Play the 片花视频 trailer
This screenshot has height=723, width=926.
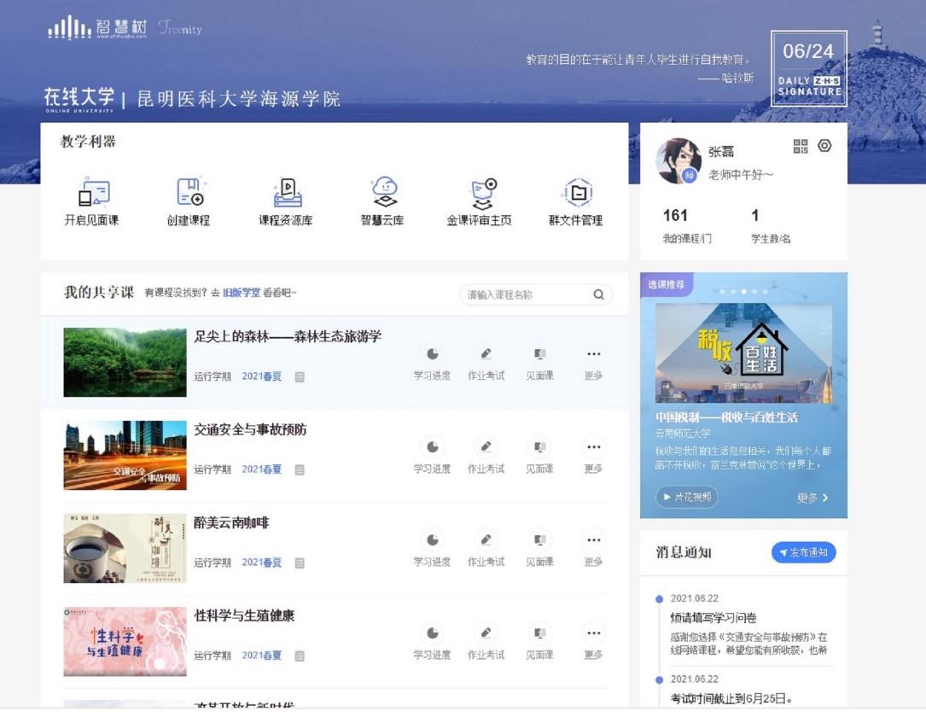[687, 497]
